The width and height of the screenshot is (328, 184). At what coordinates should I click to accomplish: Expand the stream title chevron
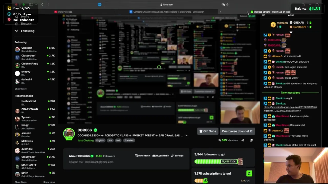186,135
